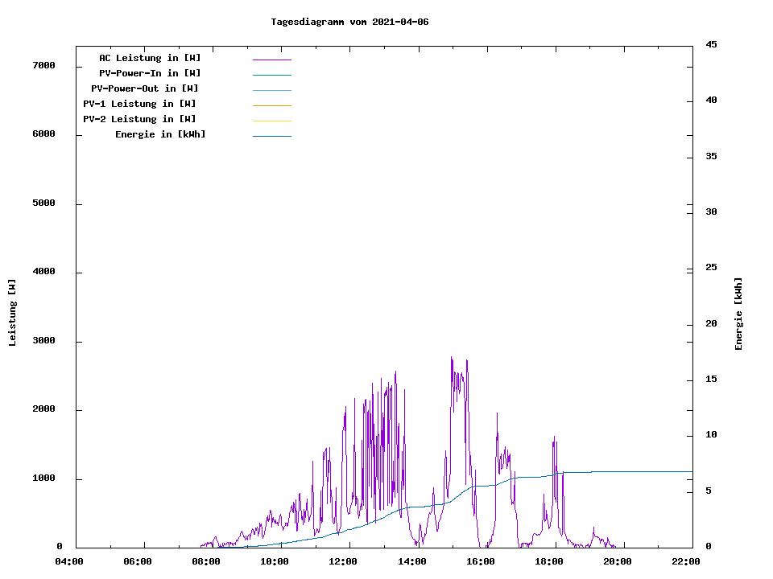The image size is (773, 579).
Task: Select the 'PV-Power-Out in [W]' legend label
Action: [145, 88]
